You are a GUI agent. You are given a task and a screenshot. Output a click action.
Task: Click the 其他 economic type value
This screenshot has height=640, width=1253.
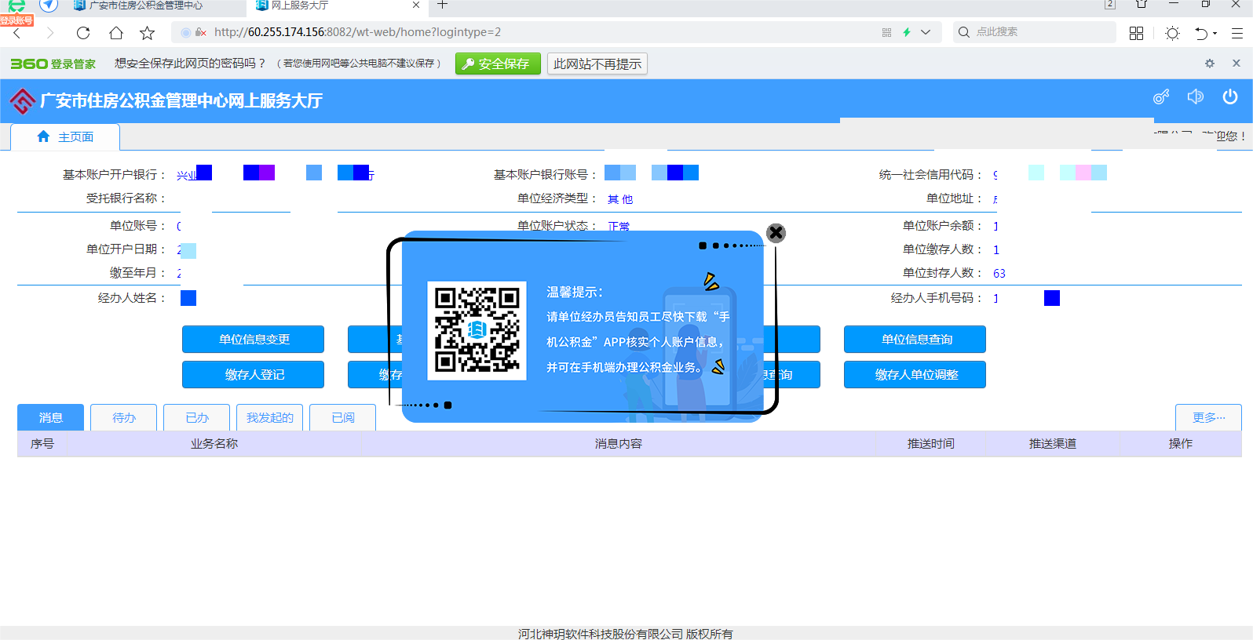coord(620,199)
